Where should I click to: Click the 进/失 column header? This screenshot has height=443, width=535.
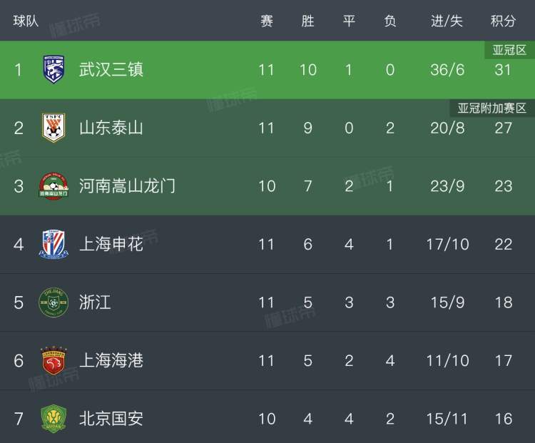coord(447,21)
